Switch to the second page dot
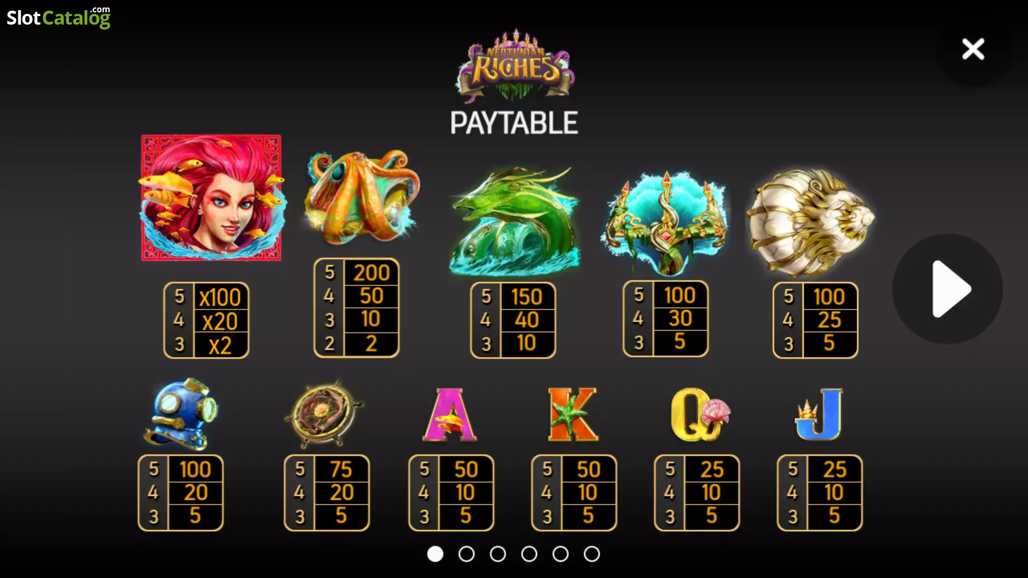 pyautogui.click(x=466, y=554)
